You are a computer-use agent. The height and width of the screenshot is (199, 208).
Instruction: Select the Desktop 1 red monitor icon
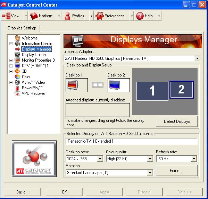(x=73, y=85)
